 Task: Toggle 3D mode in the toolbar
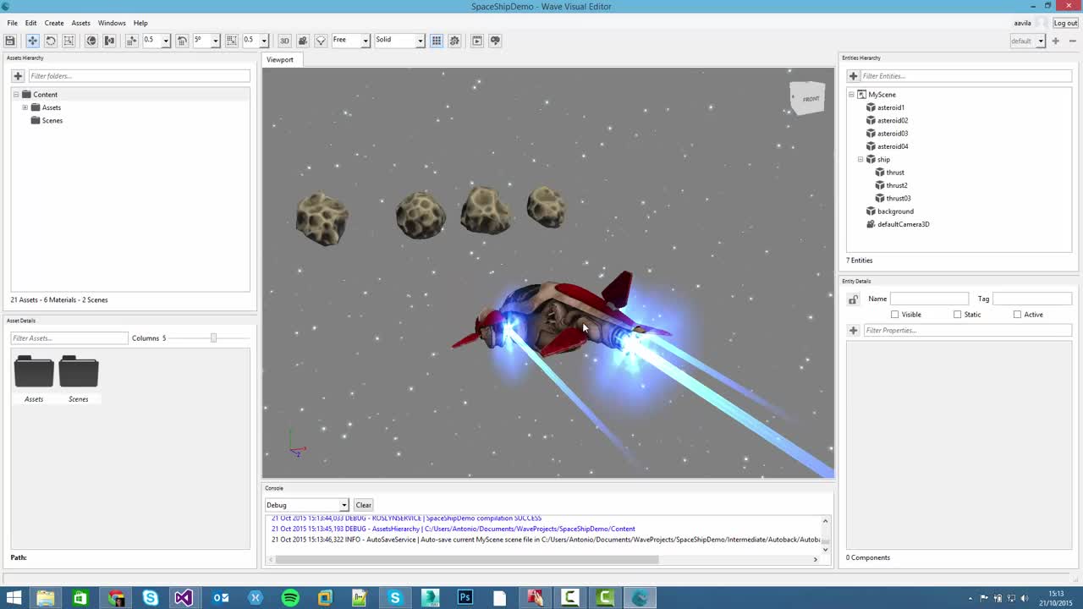[x=284, y=40]
